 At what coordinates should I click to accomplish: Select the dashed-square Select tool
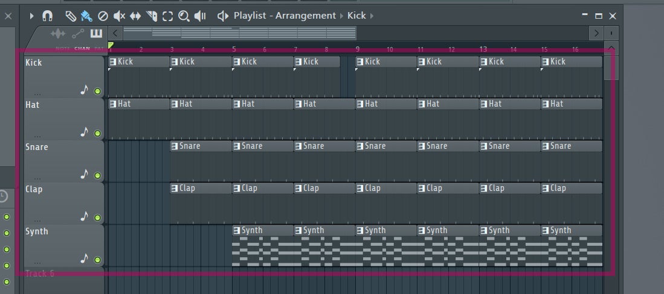168,16
